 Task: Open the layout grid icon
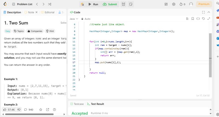166,4
